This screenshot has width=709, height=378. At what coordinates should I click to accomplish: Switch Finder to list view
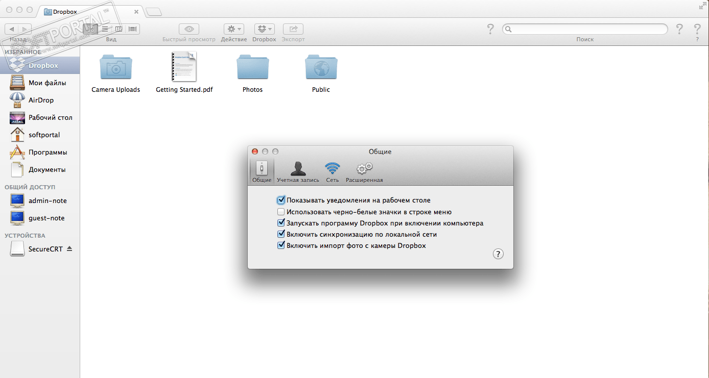[x=105, y=29]
